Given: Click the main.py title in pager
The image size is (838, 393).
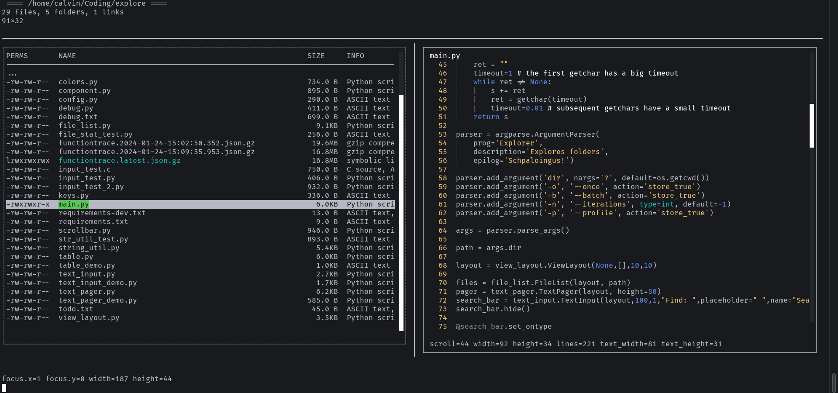Looking at the screenshot, I should (445, 56).
